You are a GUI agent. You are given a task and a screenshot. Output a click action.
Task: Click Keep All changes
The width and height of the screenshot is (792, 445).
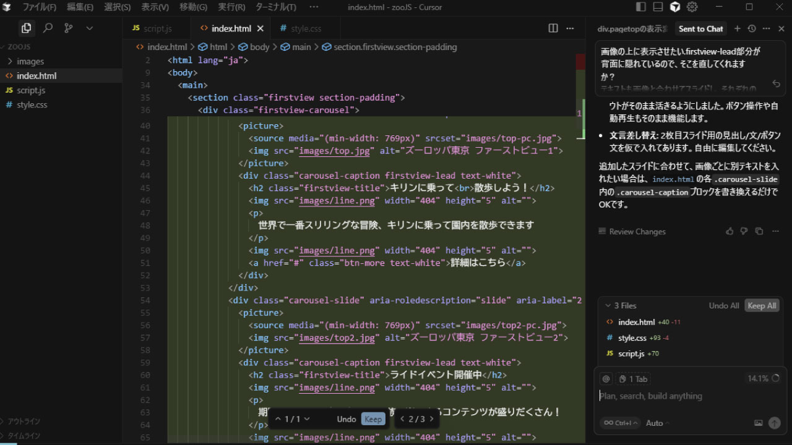click(762, 305)
